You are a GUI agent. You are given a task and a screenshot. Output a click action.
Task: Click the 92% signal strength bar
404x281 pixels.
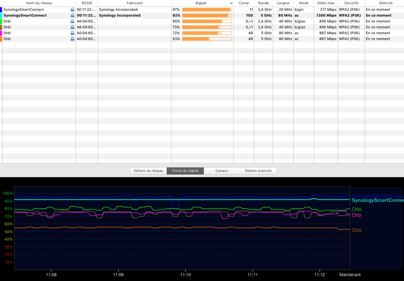(x=207, y=15)
